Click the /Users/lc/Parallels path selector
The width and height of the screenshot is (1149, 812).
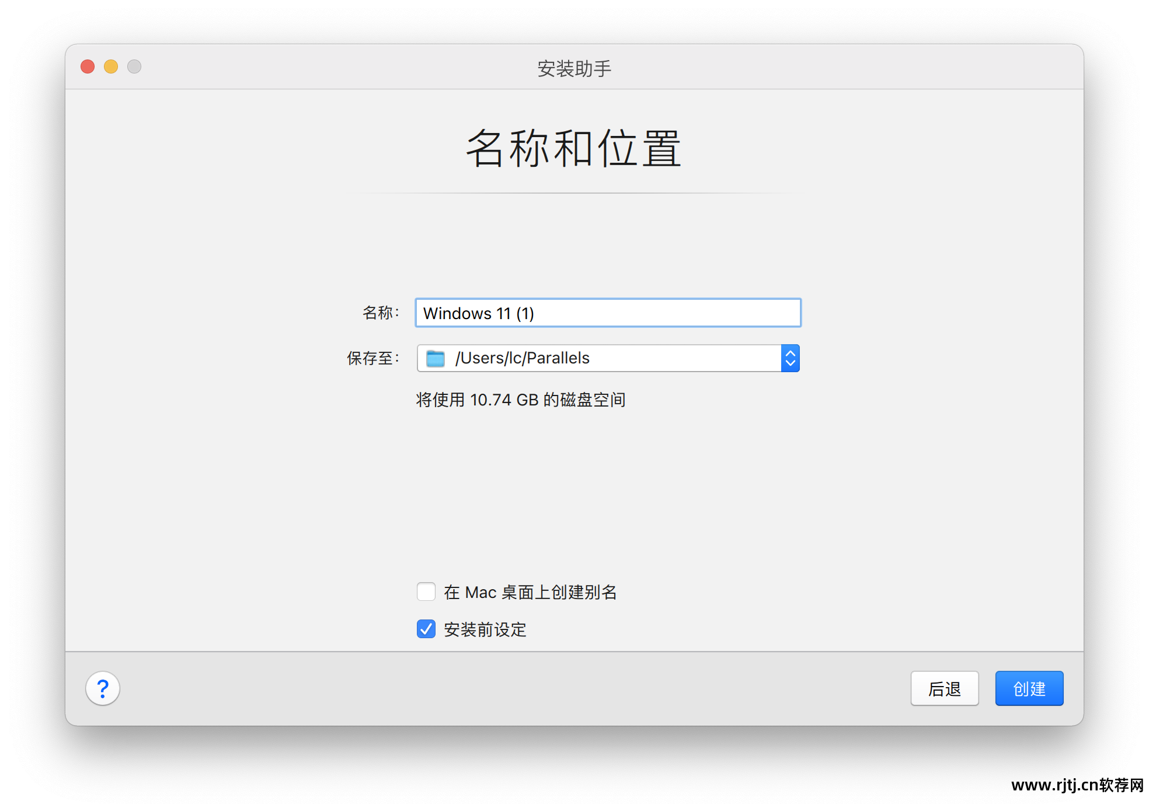[x=607, y=359]
